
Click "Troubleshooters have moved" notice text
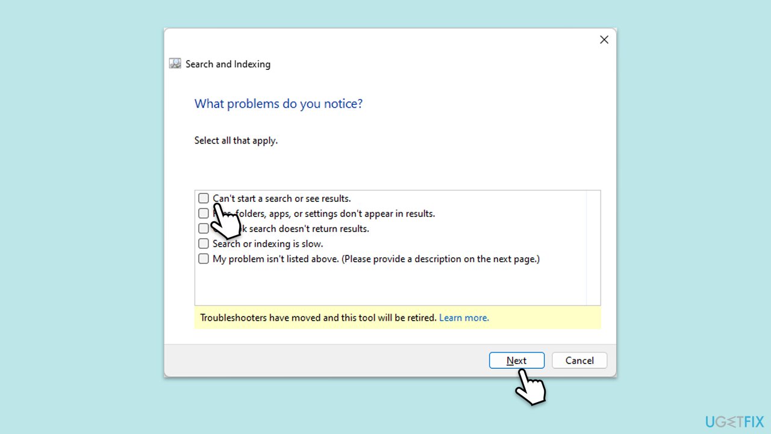click(318, 318)
